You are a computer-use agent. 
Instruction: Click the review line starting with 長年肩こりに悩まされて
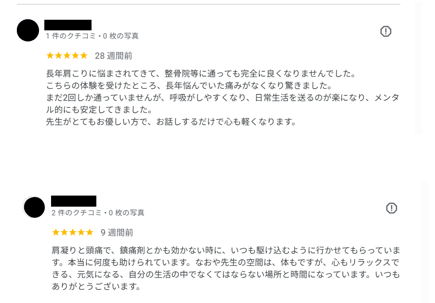point(200,74)
